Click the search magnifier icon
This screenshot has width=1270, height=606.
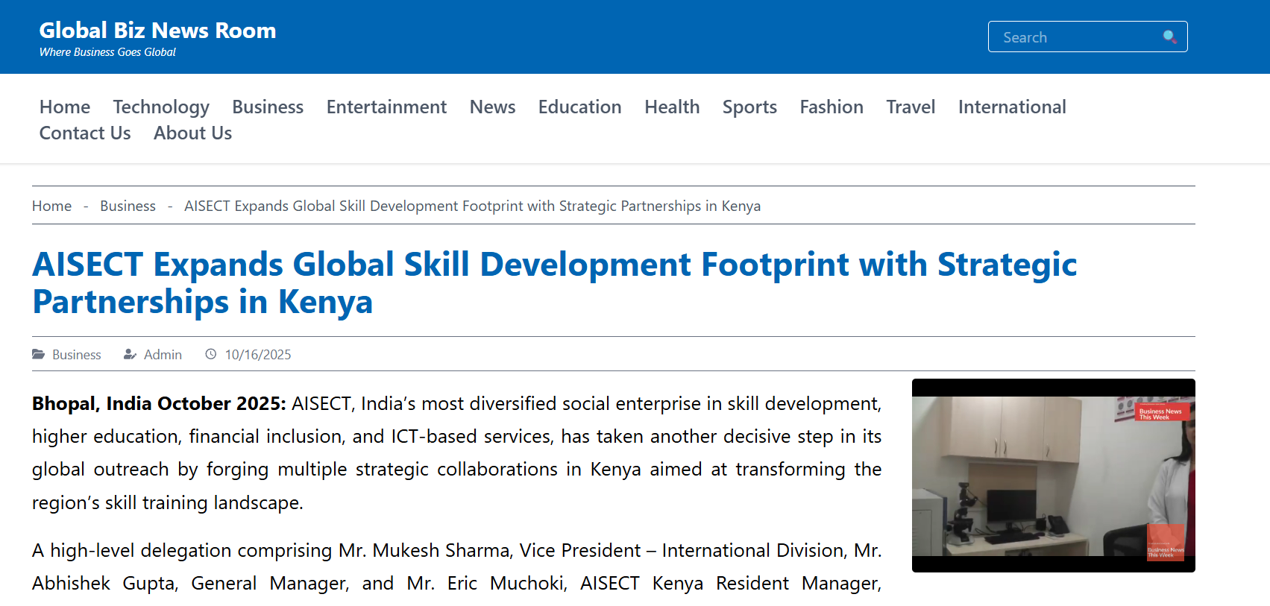pyautogui.click(x=1169, y=37)
